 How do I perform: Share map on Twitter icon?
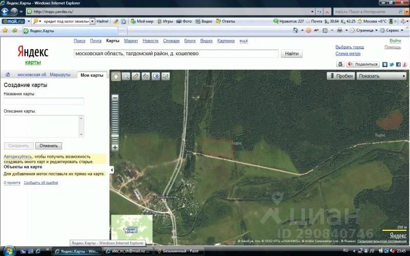point(392,65)
